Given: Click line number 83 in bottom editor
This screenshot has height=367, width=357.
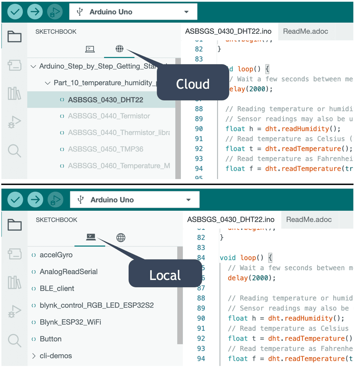Looking at the screenshot, I should [201, 248].
